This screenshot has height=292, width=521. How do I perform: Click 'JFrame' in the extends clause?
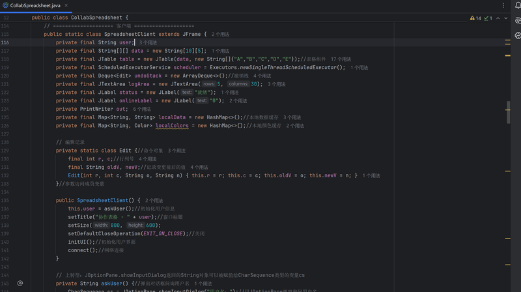191,35
